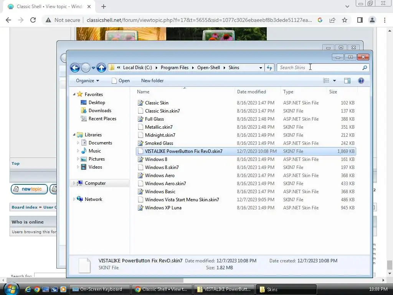Sort files by Type column
Viewport: 393px width, 295px height.
click(x=288, y=92)
